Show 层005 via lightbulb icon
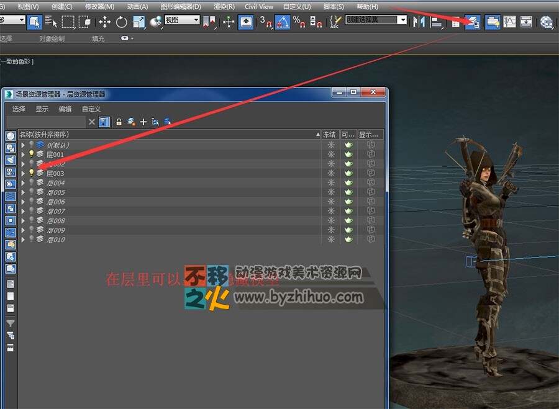559x409 pixels. click(32, 192)
